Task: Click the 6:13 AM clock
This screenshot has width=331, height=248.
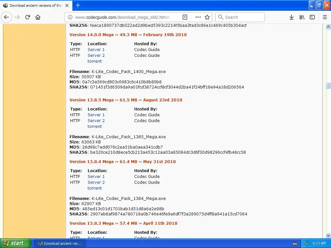Action: pyautogui.click(x=319, y=243)
